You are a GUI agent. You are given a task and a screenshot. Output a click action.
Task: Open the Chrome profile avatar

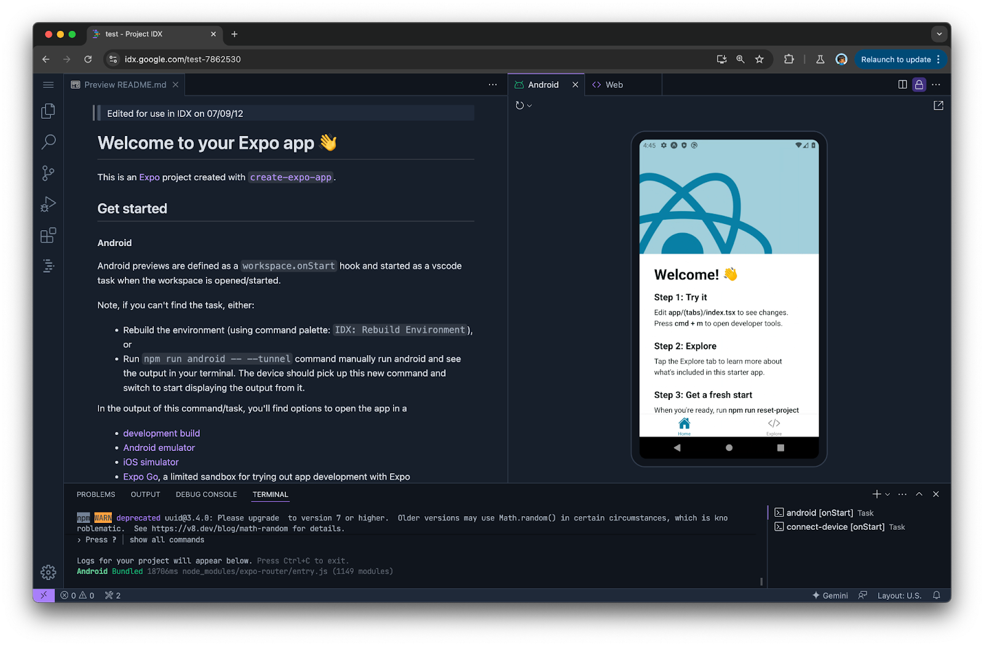tap(841, 59)
